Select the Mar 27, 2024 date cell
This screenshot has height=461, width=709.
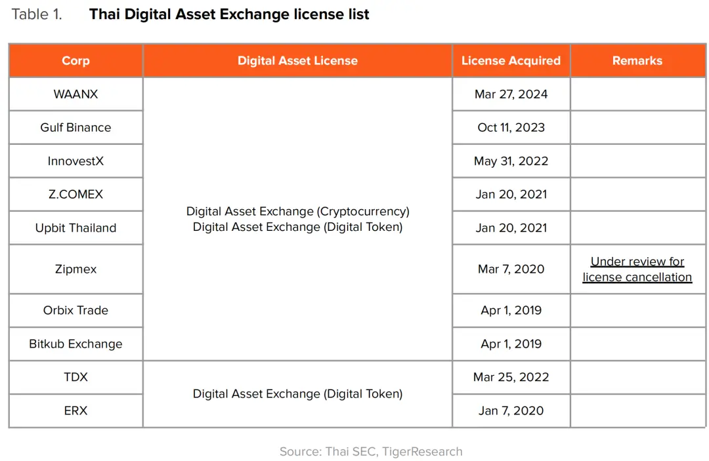[x=511, y=94]
